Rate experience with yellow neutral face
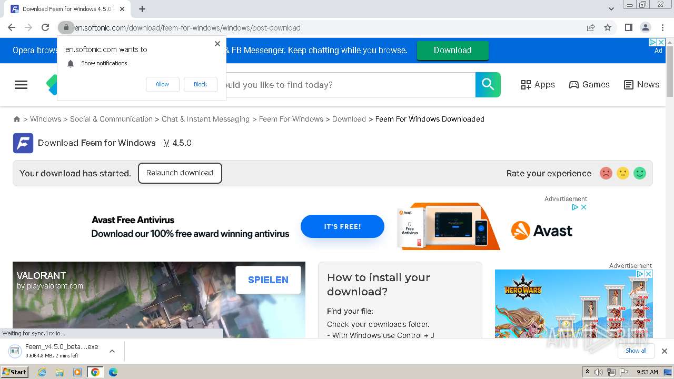This screenshot has width=674, height=379. (x=623, y=173)
